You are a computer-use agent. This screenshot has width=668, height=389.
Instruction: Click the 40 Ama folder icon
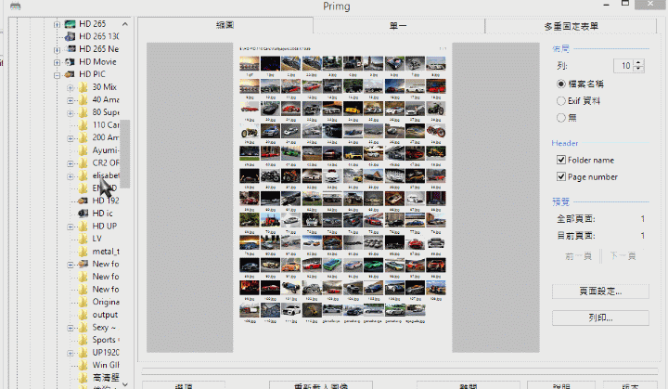[x=83, y=100]
